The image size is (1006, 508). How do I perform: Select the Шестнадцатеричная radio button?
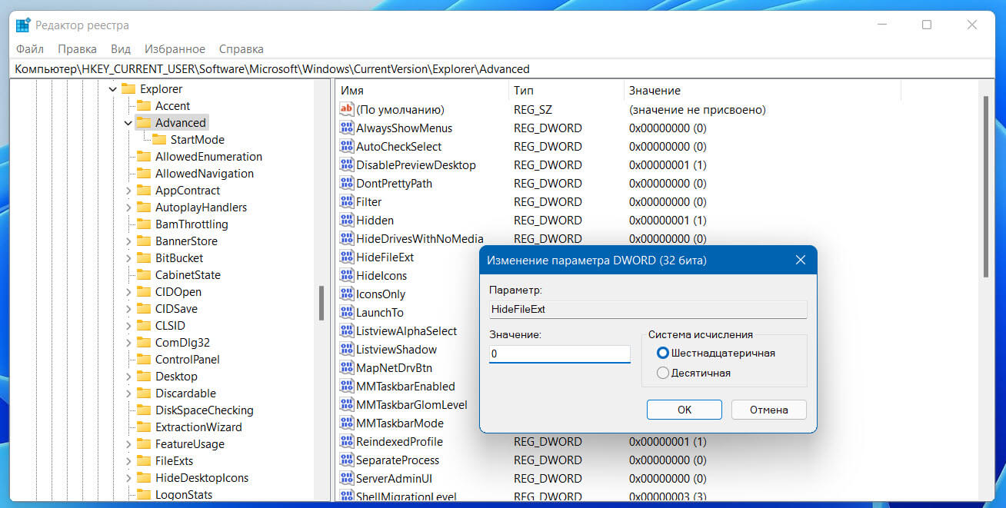[663, 353]
